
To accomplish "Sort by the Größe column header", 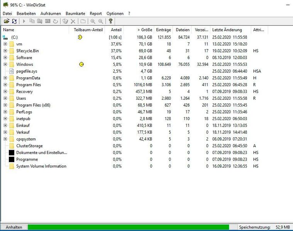I will [x=139, y=30].
